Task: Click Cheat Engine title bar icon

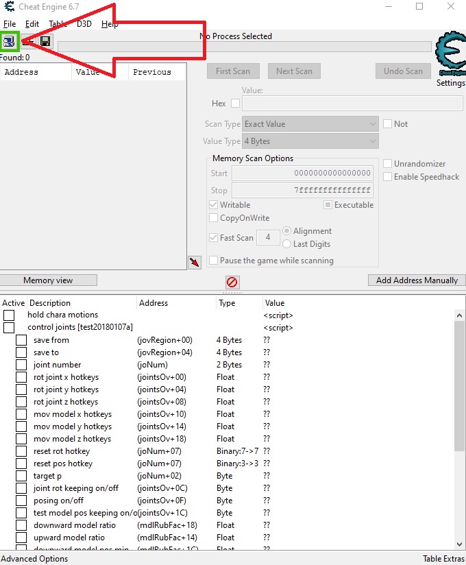Action: pos(10,7)
